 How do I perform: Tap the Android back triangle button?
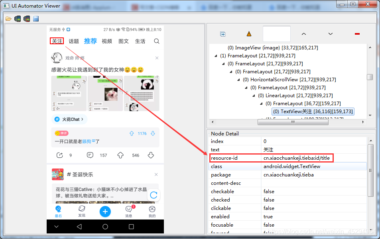pos(79,227)
